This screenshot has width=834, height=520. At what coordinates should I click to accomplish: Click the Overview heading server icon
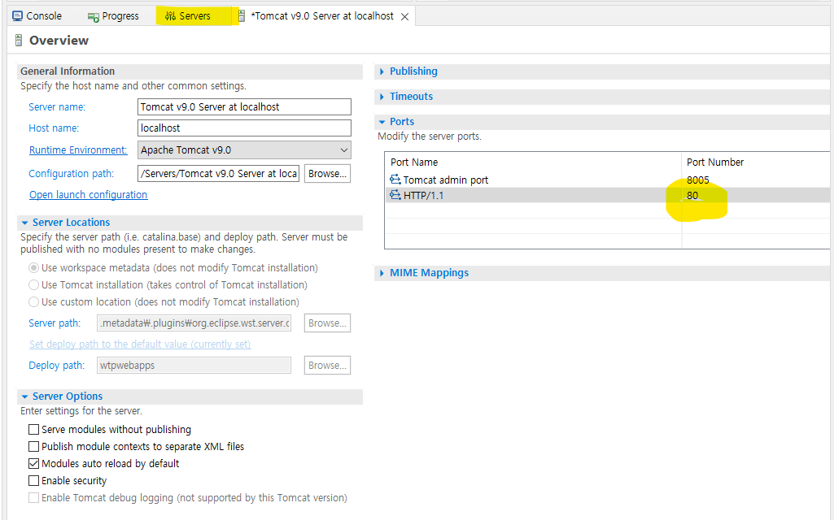(x=19, y=41)
